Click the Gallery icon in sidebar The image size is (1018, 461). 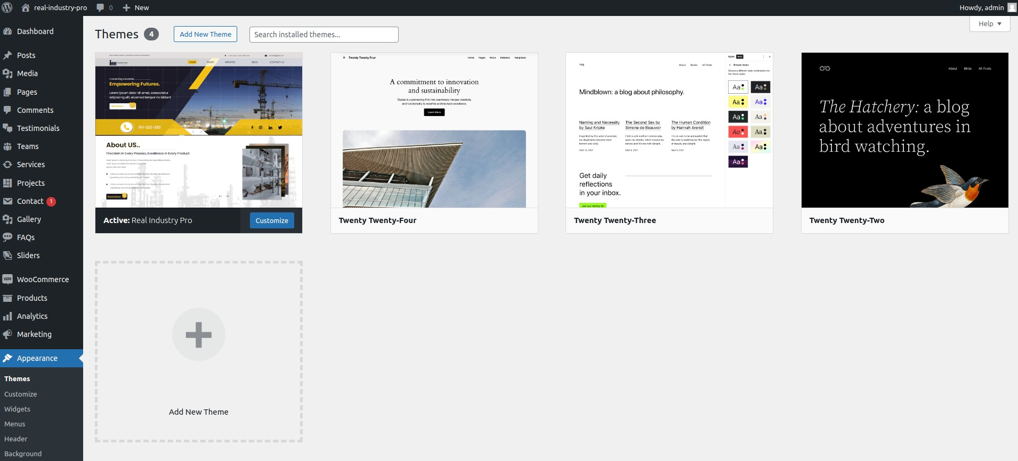coord(7,219)
